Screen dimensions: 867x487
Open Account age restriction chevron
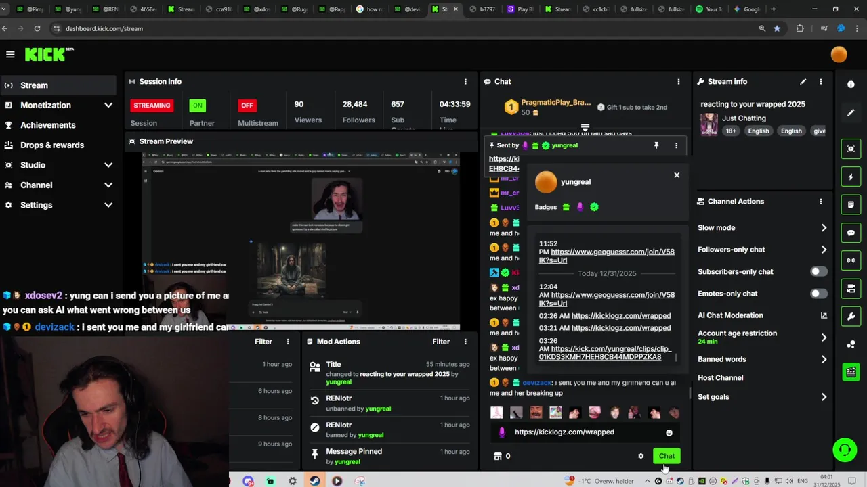click(x=824, y=338)
